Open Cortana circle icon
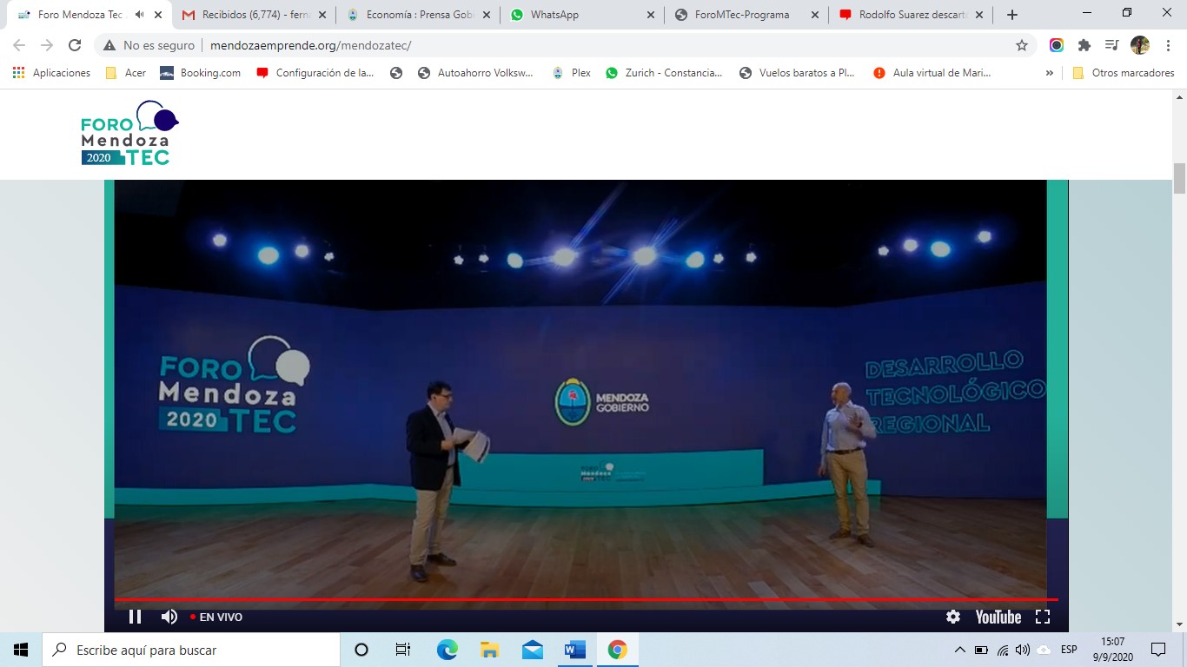 pos(361,650)
